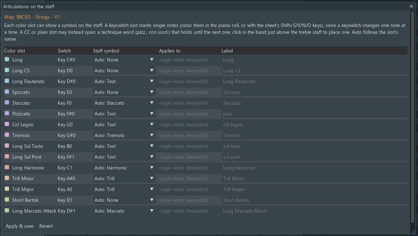418x236 pixels.
Task: Expand Long Marcato Attack staff symbol dropdown
Action: coord(124,211)
